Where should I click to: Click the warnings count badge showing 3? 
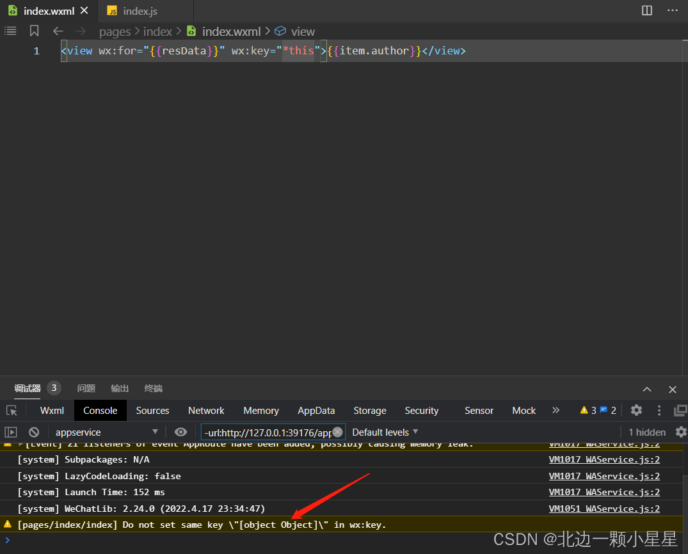pos(588,410)
